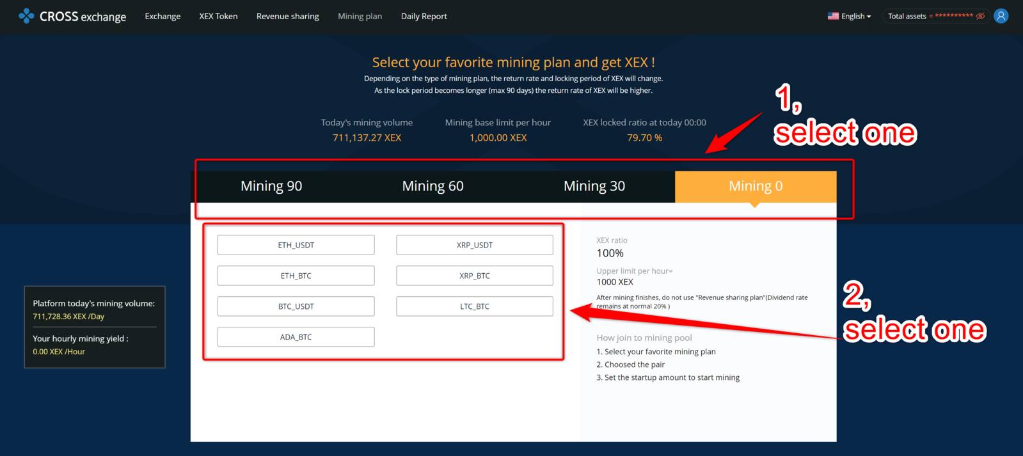Choose the ETH_USDT trading pair
The height and width of the screenshot is (456, 1023).
coord(296,245)
